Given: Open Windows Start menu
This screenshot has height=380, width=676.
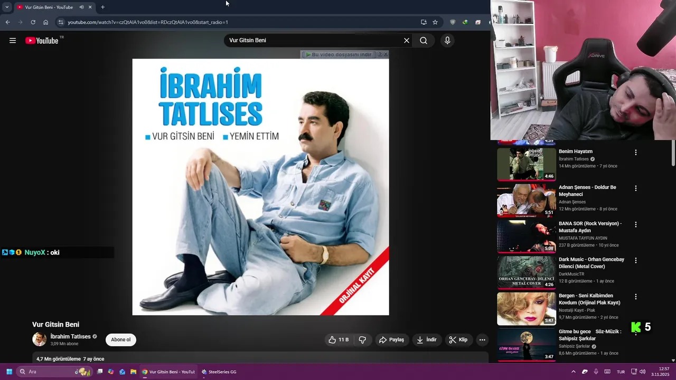Looking at the screenshot, I should click(9, 372).
